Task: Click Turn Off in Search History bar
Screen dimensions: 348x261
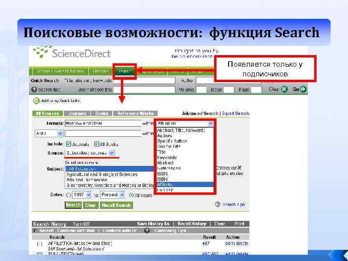Action: [81, 224]
